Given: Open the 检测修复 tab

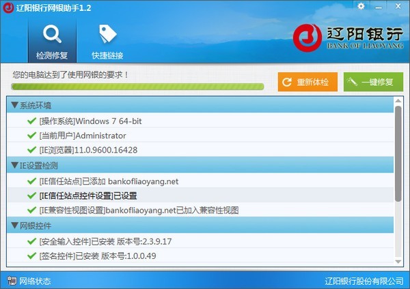Looking at the screenshot, I should [52, 42].
